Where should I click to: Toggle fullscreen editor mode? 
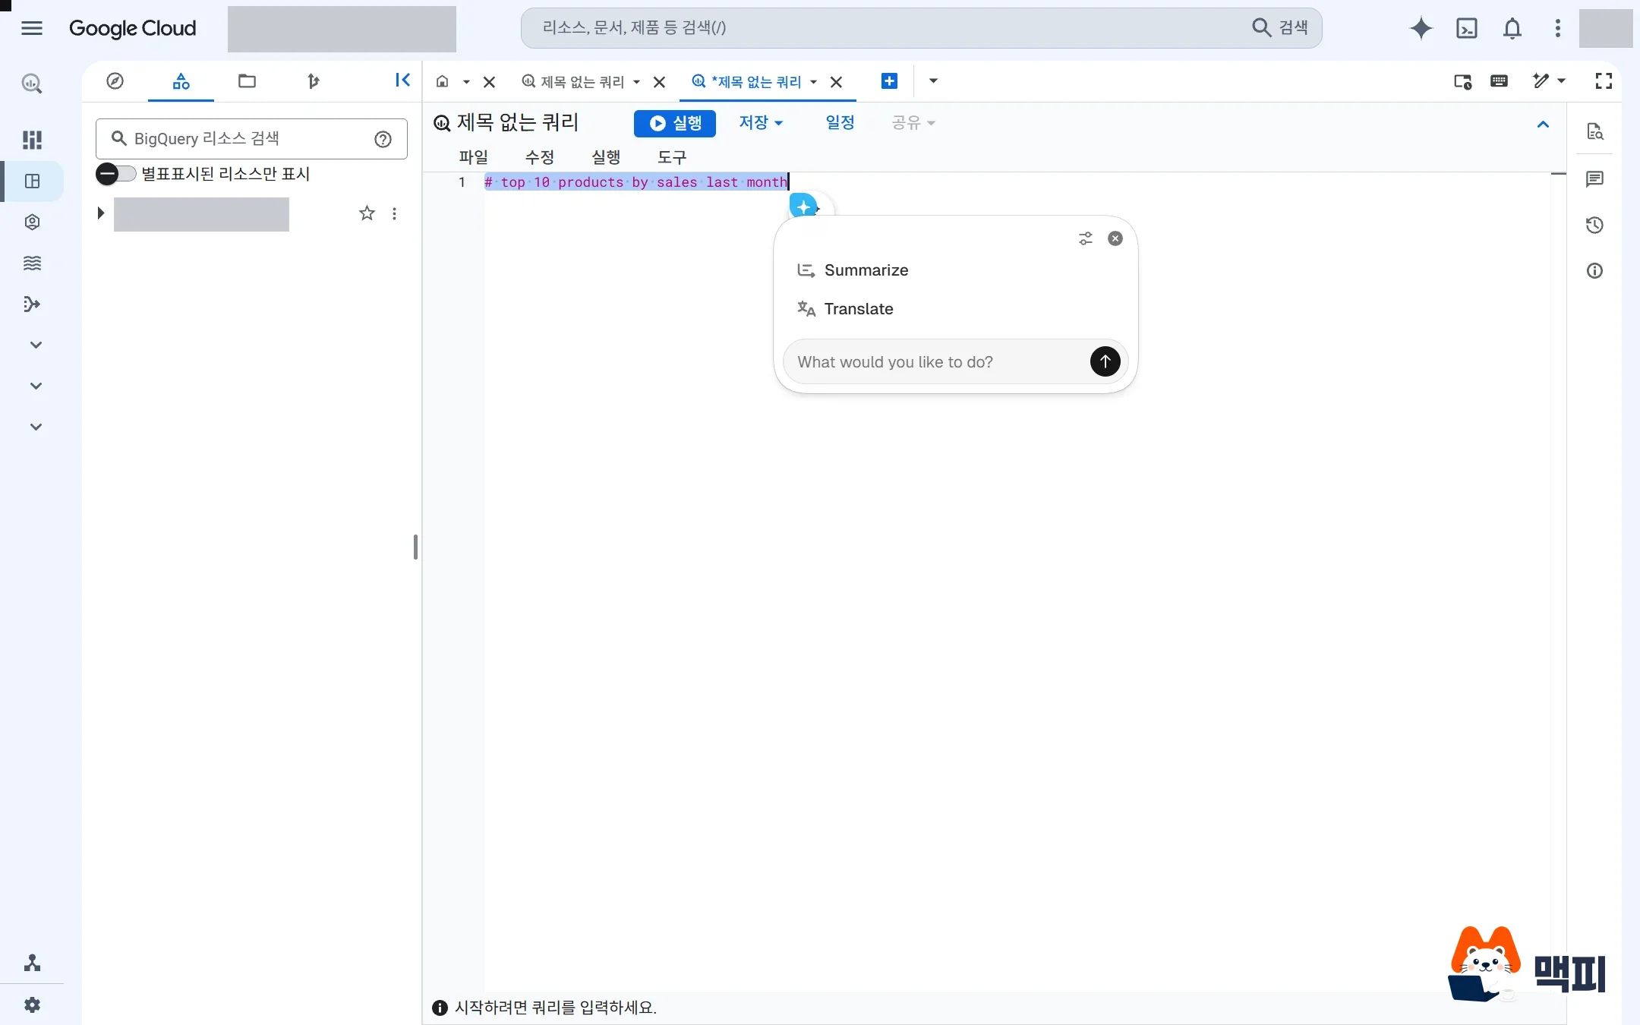click(x=1604, y=80)
